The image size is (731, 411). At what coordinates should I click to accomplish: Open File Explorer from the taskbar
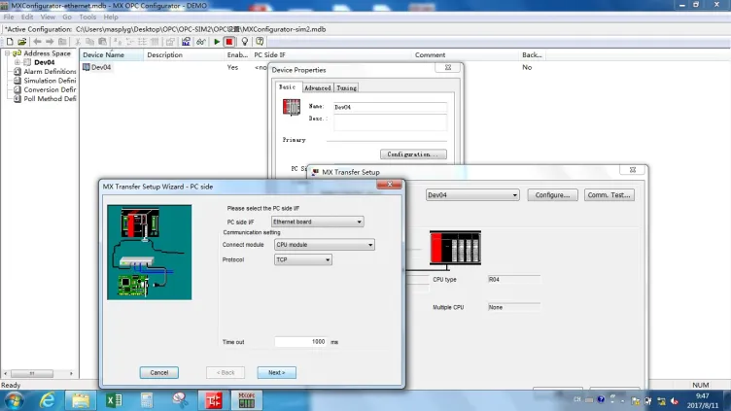(80, 400)
